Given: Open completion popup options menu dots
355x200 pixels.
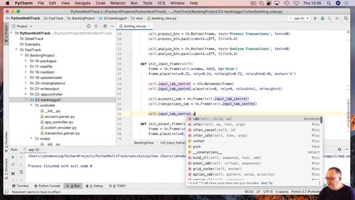Looking at the screenshot, I should tap(319, 183).
